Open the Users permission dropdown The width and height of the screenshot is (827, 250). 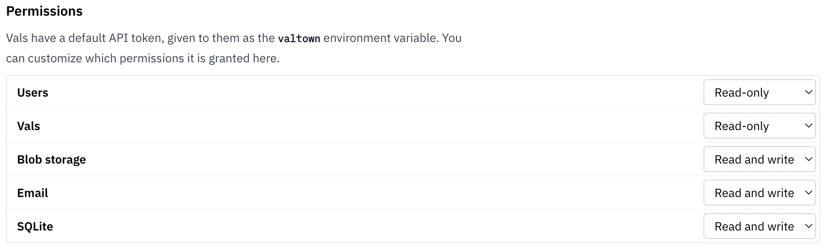coord(759,92)
